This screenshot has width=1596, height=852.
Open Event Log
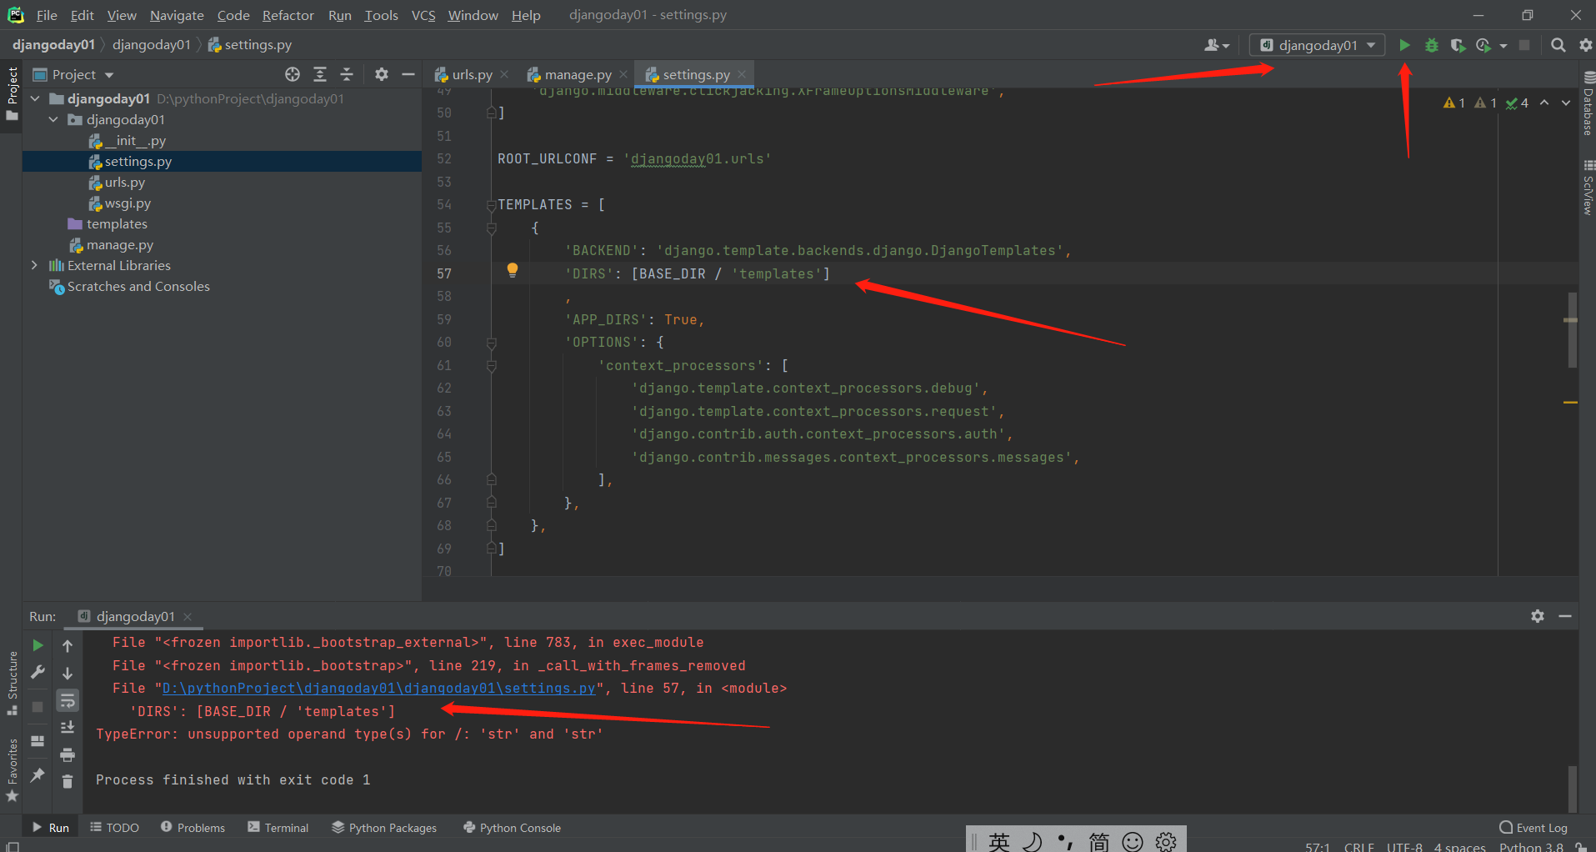[x=1533, y=828]
